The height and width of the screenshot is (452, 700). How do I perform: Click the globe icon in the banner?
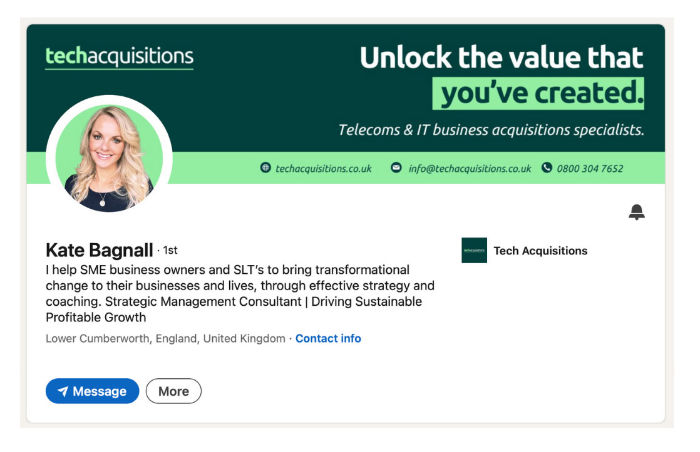click(x=265, y=168)
